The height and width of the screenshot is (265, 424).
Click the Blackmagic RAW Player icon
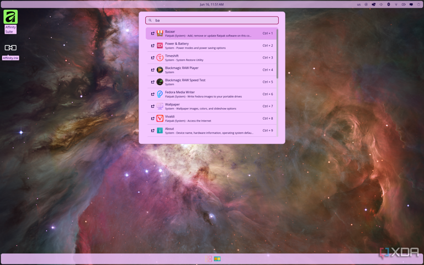click(160, 70)
